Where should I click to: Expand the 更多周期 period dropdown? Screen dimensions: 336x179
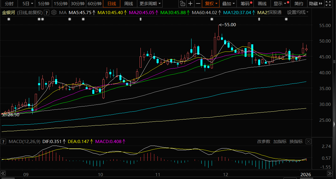tap(150, 4)
